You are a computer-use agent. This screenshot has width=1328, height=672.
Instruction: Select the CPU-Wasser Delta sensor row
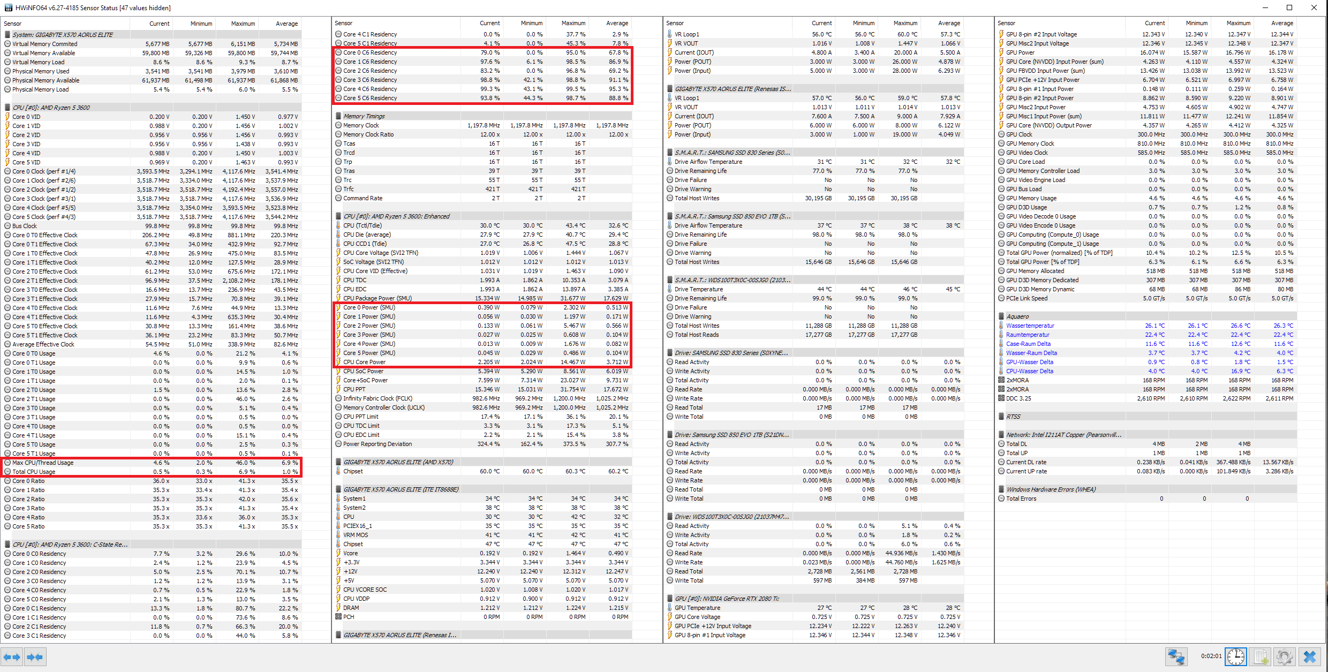point(1146,371)
